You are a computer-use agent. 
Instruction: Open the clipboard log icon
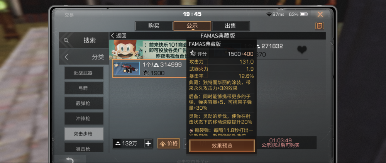[x=320, y=25]
